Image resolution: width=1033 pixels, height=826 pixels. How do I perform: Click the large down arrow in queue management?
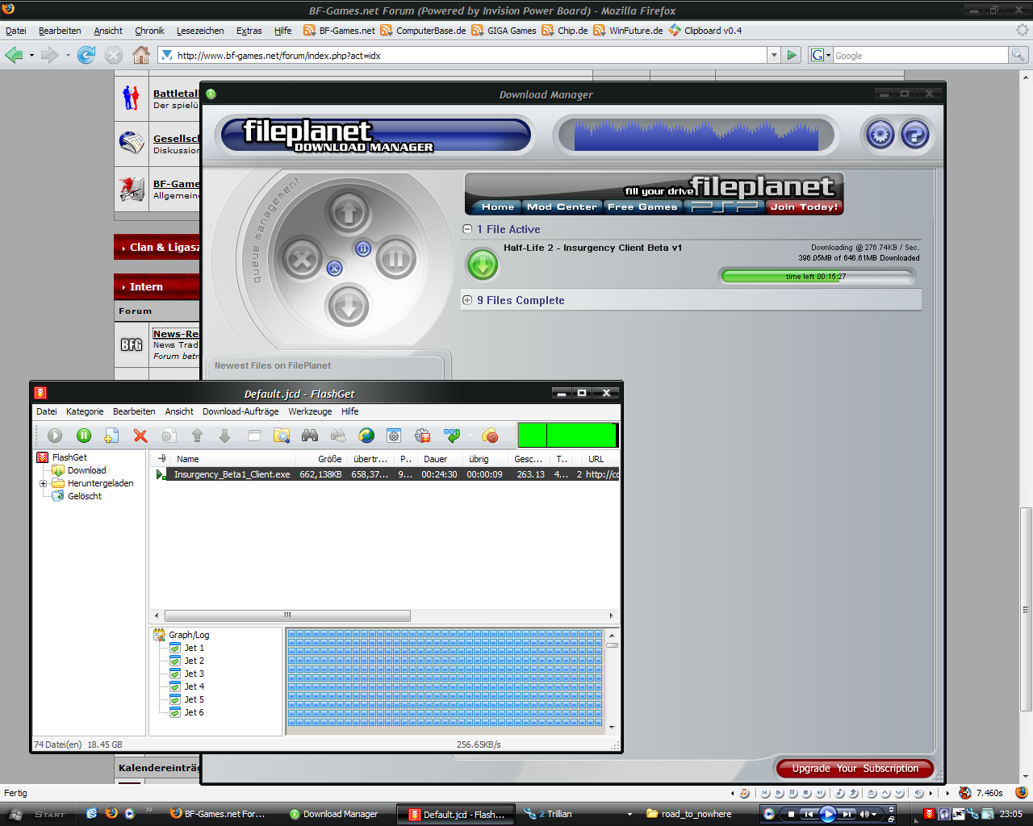click(349, 307)
